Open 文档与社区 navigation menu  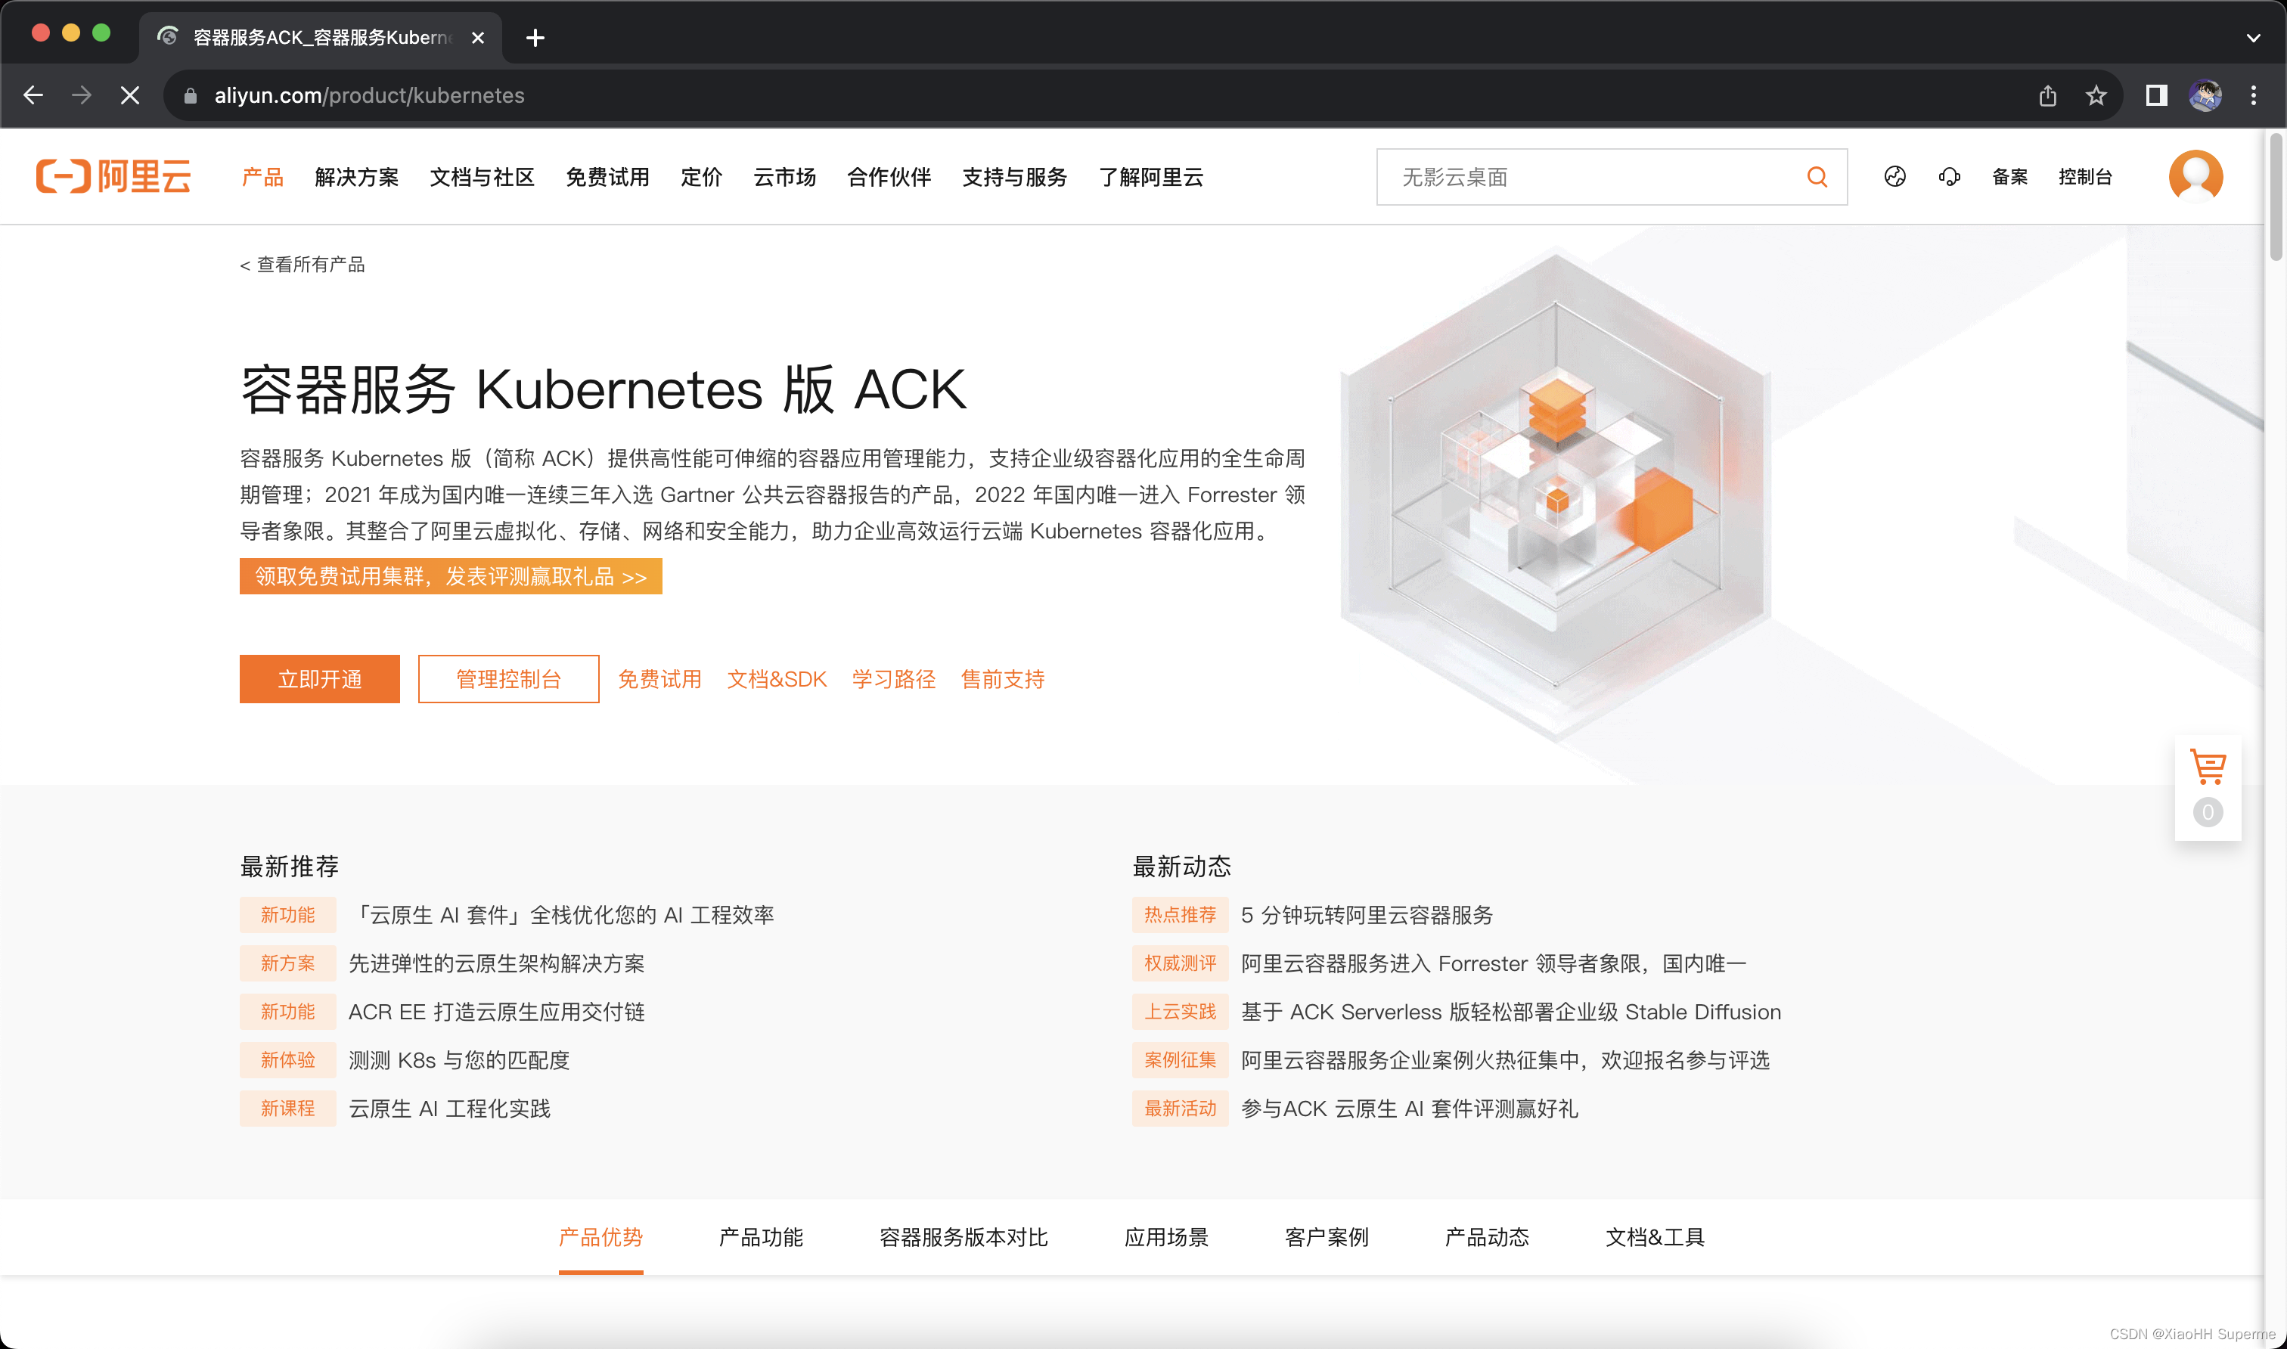[x=482, y=176]
